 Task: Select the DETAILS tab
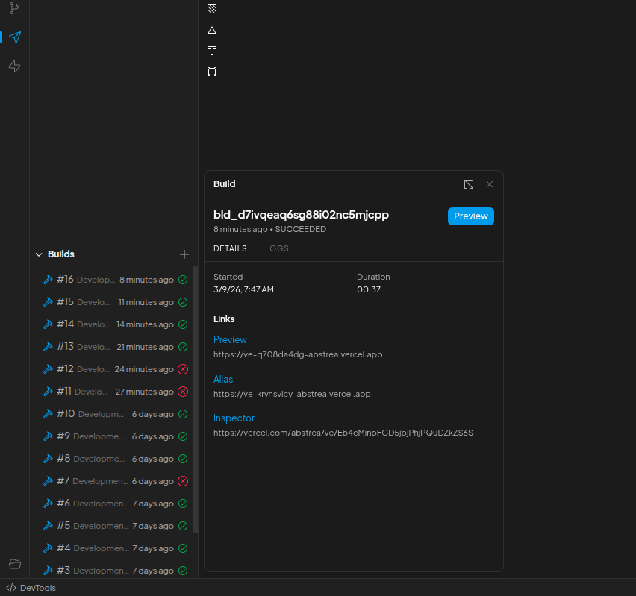(x=230, y=248)
